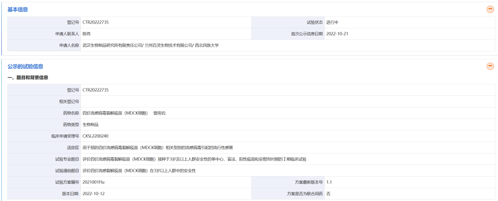Click the date 2022-10-21
This screenshot has width=498, height=201.
[337, 34]
